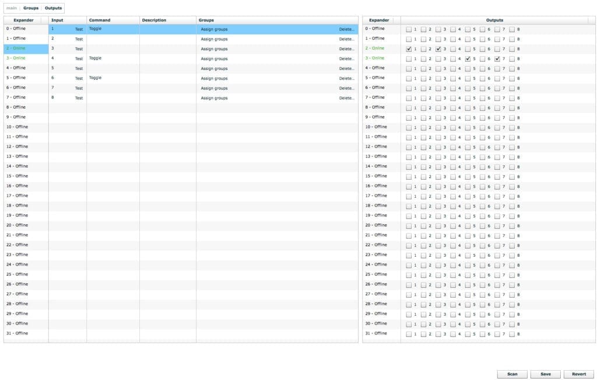Open Assign groups for input 2
Image resolution: width=597 pixels, height=380 pixels.
click(x=214, y=39)
